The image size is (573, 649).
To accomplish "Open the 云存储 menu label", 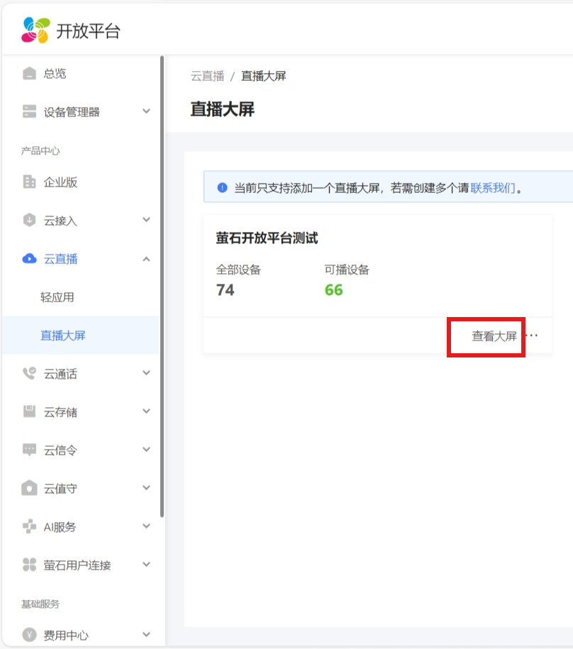I will coord(60,412).
